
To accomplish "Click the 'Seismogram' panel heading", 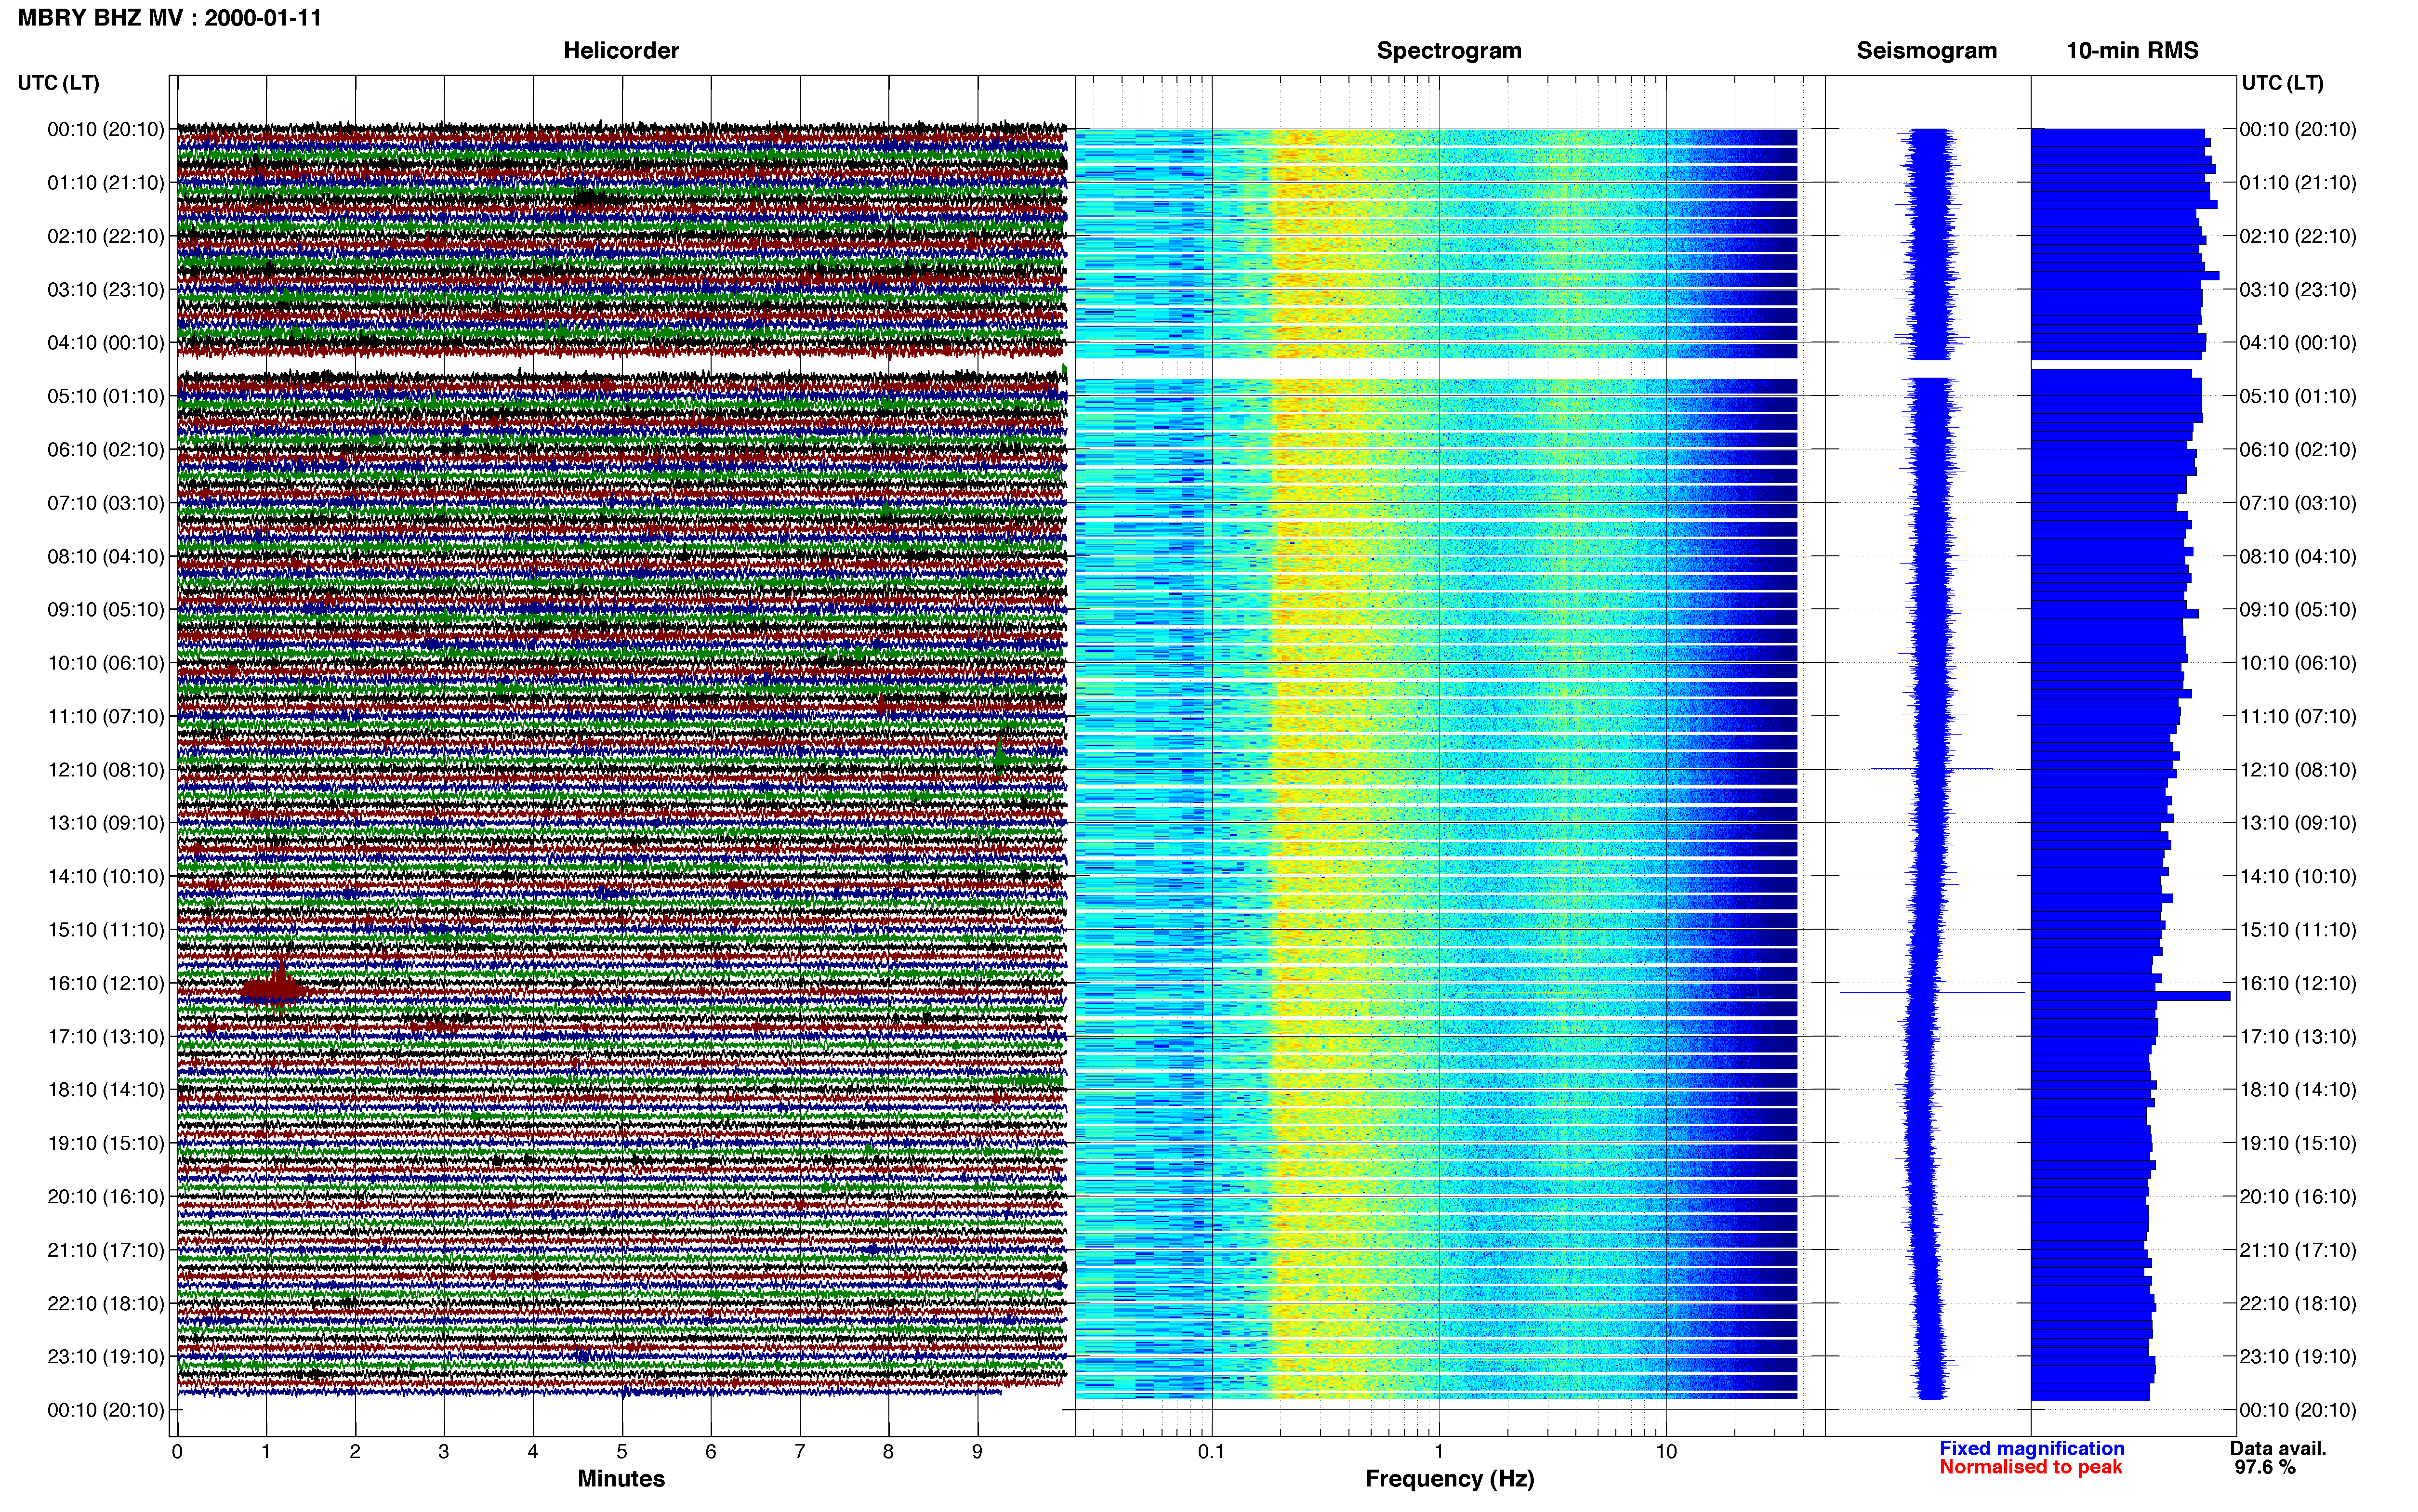I will [1926, 51].
